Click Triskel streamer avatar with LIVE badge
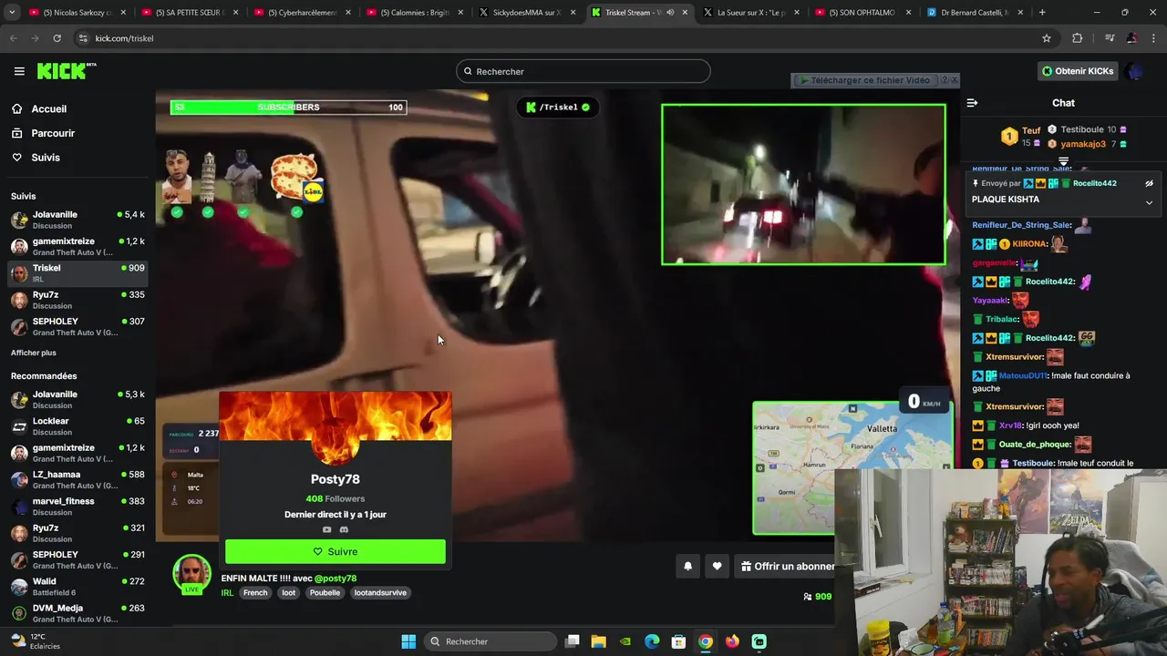Screen dimensions: 1167x656 pos(191,574)
